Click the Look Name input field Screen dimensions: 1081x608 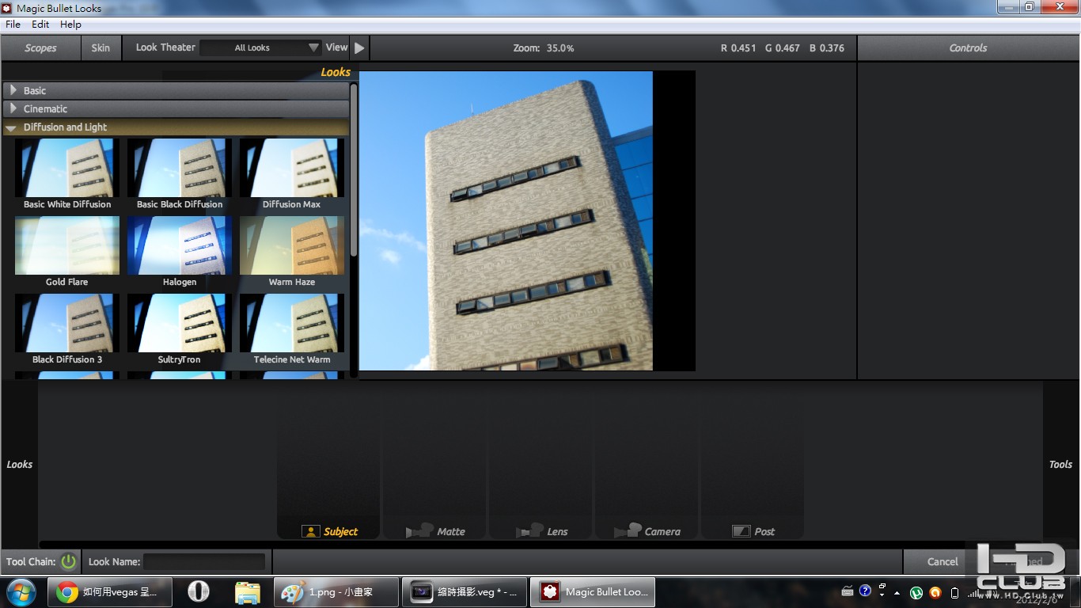[204, 561]
